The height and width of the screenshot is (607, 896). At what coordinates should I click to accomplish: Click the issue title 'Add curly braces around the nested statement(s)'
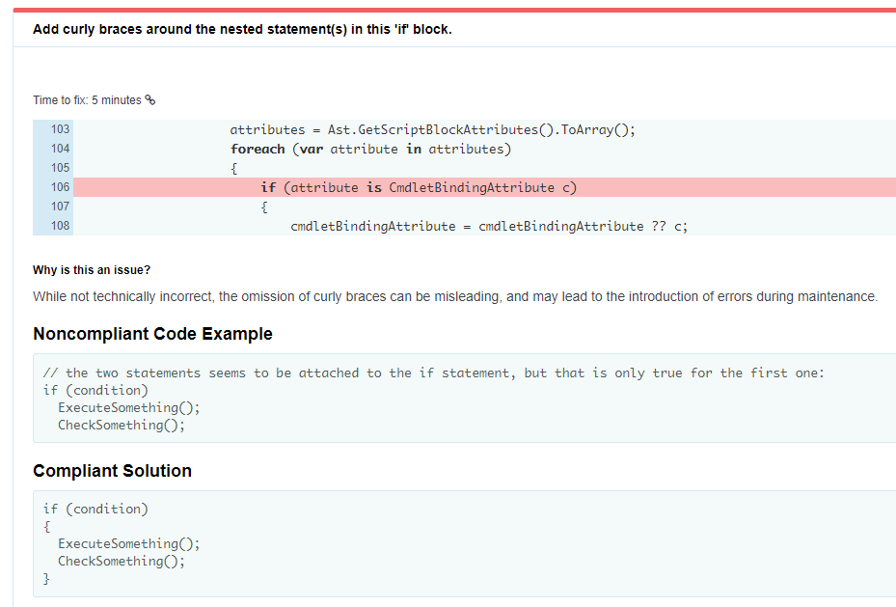[x=242, y=29]
